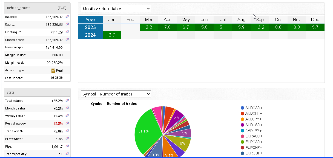Toggle the AUDCAD+ legend entry
333x158 pixels.
coord(251,108)
